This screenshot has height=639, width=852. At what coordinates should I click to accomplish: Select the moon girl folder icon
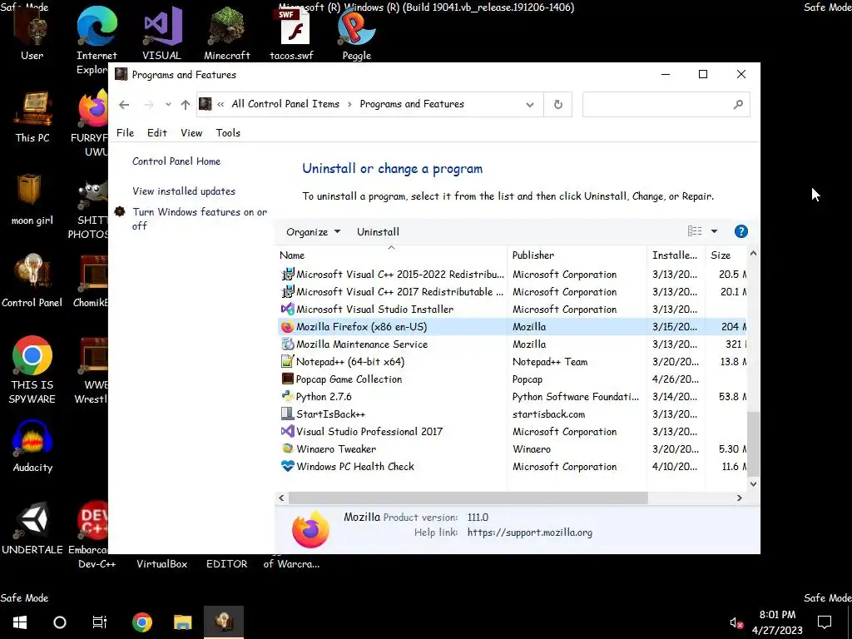pos(32,200)
